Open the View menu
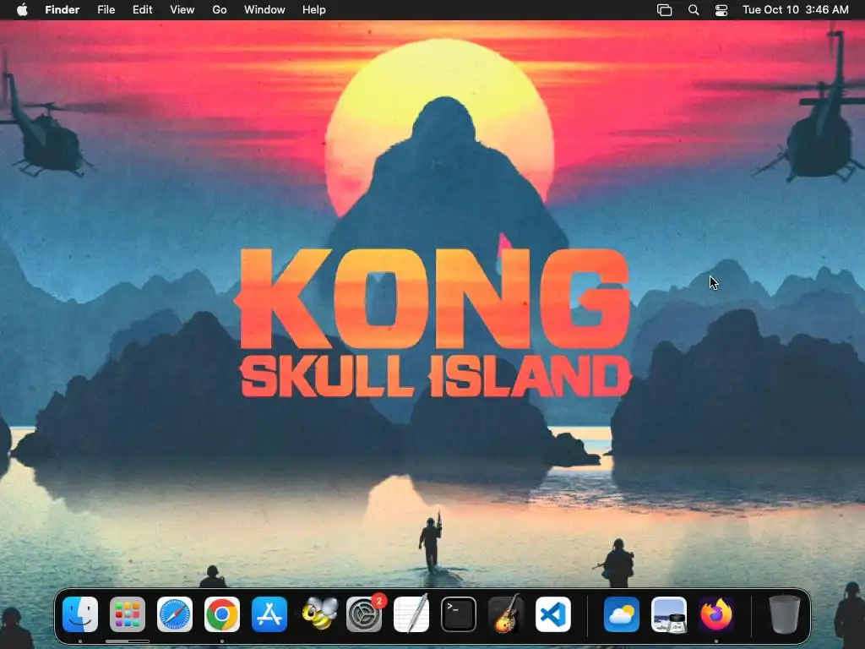The image size is (865, 649). click(x=182, y=10)
